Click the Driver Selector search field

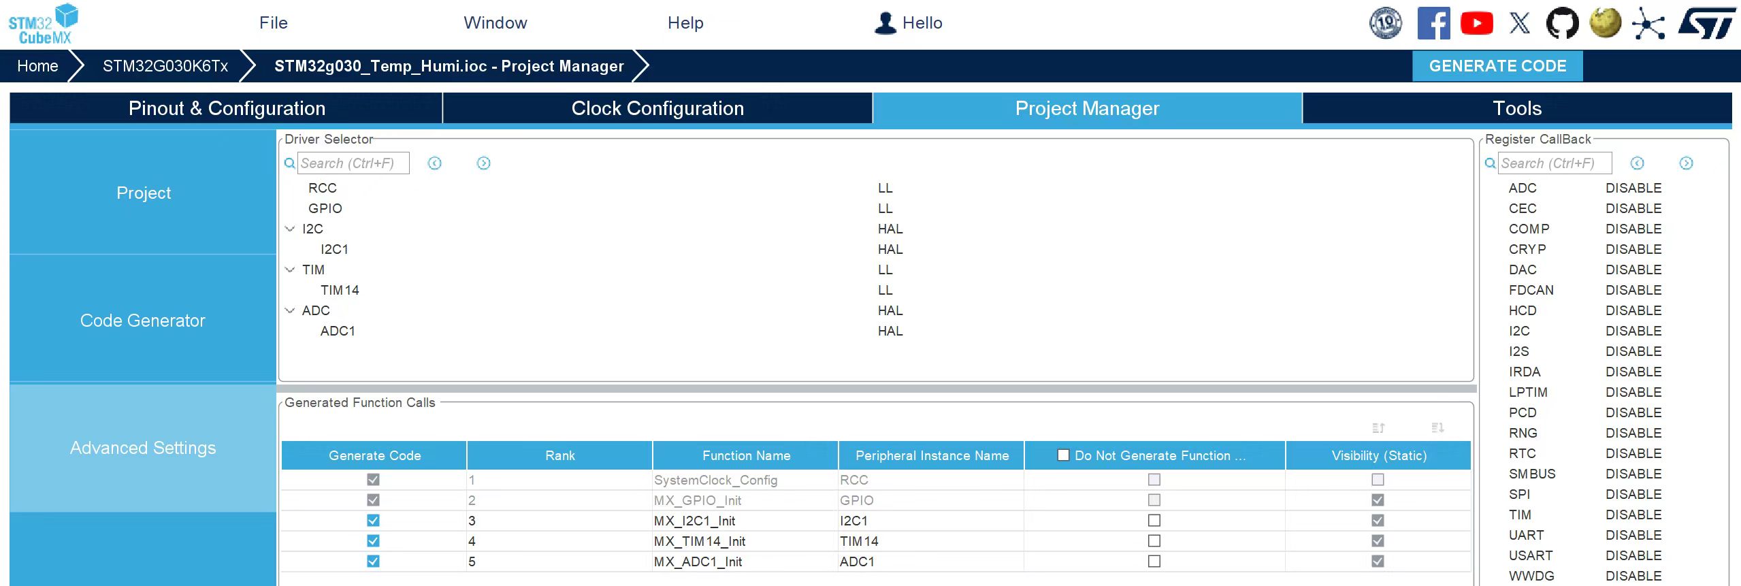point(353,163)
